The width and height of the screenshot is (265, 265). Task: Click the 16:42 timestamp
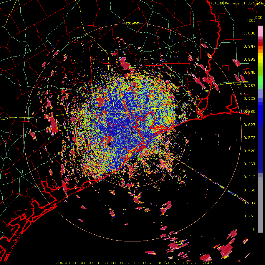pos(205,263)
